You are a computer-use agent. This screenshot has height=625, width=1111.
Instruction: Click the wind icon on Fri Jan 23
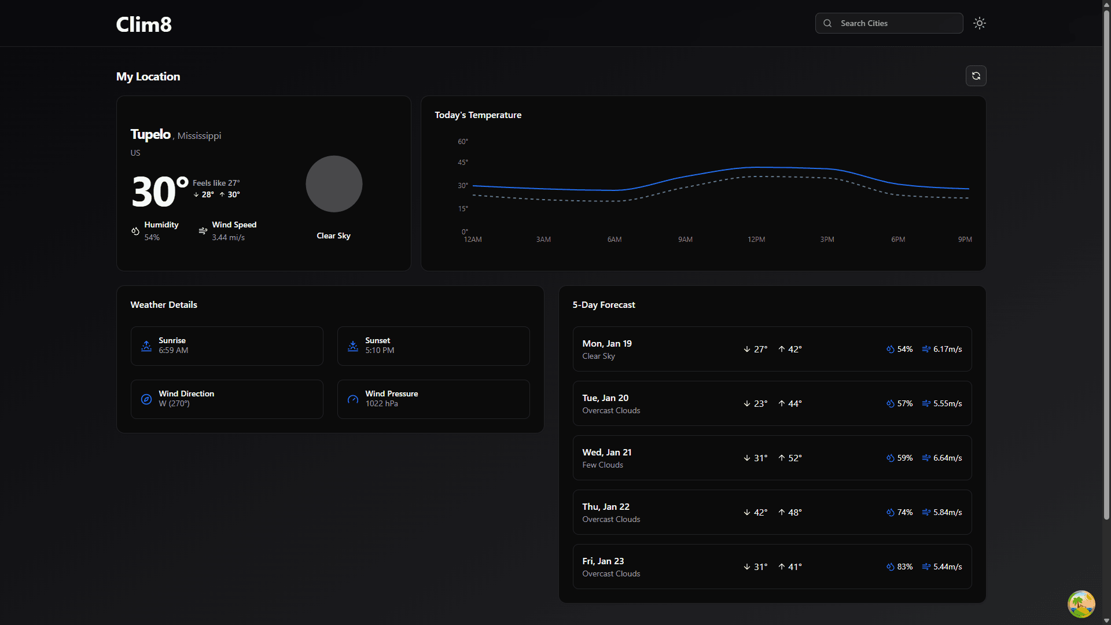pyautogui.click(x=925, y=567)
